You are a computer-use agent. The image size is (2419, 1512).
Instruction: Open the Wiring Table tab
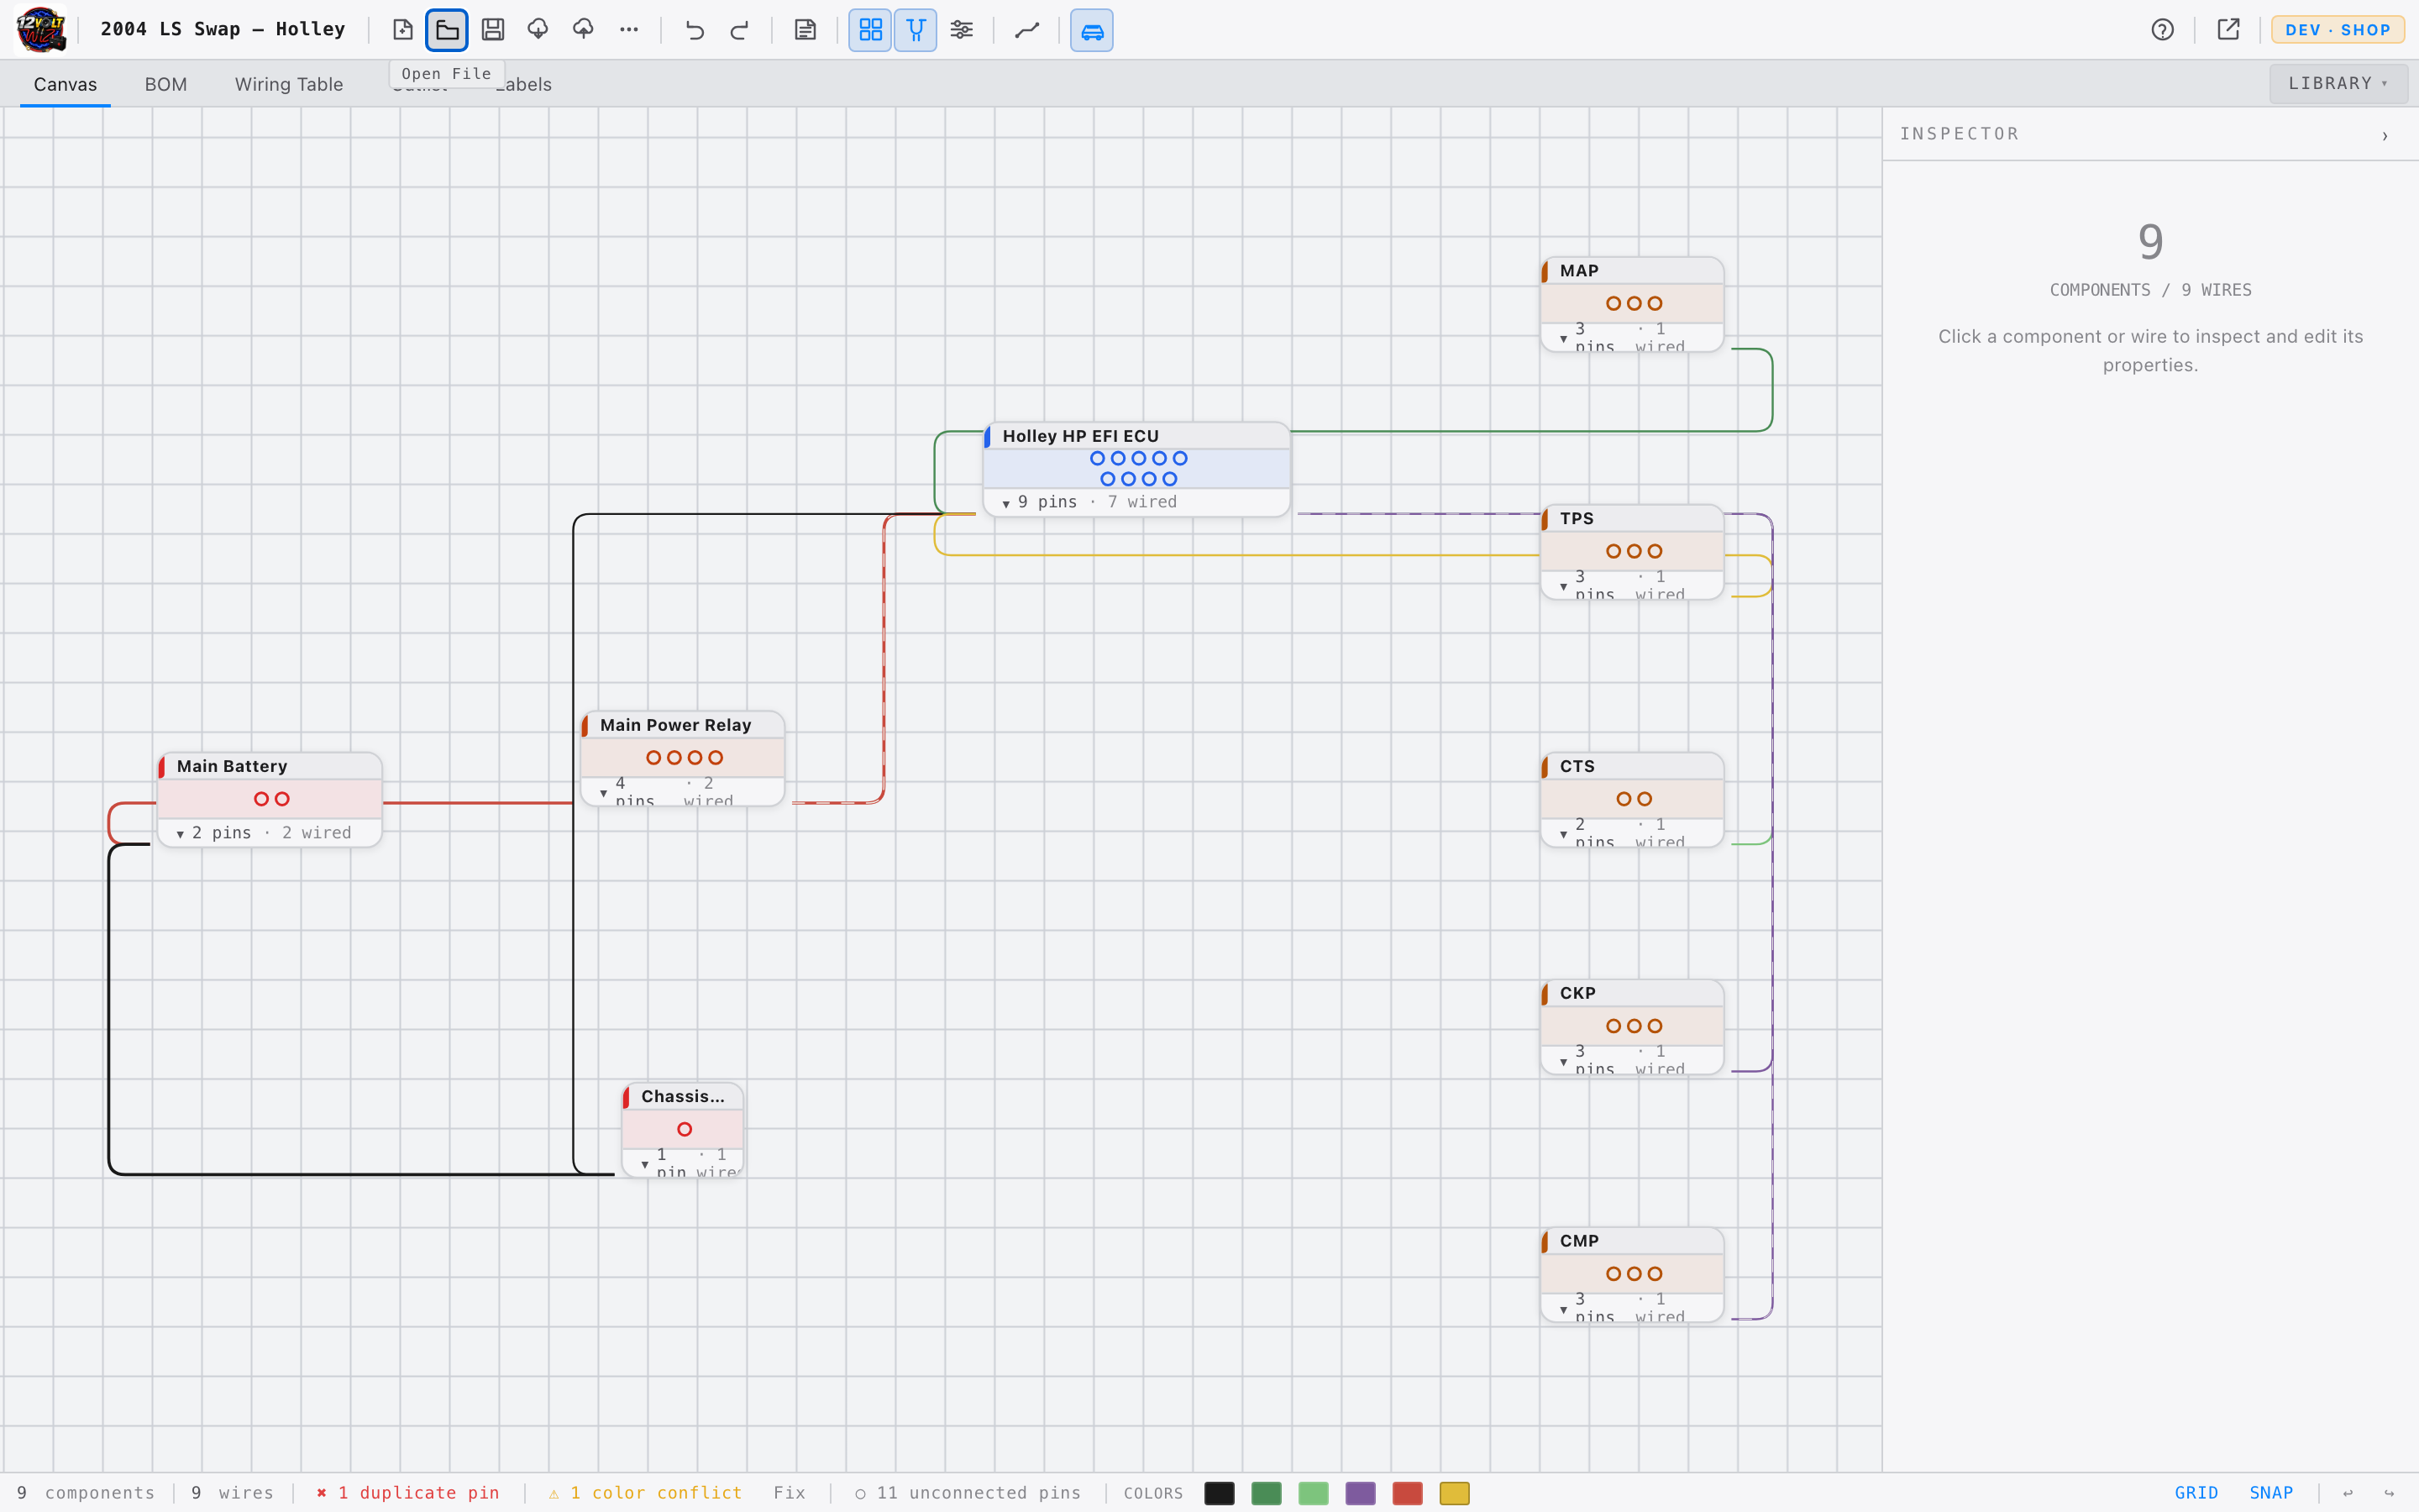[289, 84]
